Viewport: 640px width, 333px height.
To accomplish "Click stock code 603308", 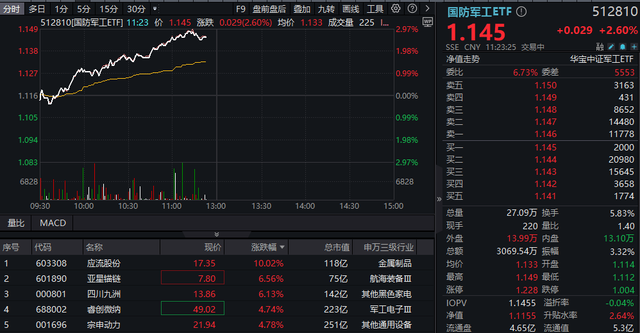I will [x=51, y=263].
